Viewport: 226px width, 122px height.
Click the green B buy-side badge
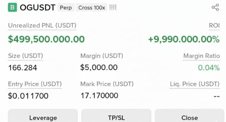[12, 7]
